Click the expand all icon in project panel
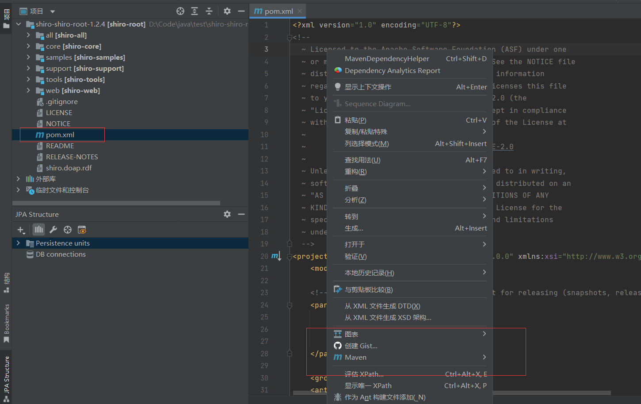This screenshot has height=404, width=641. (195, 11)
